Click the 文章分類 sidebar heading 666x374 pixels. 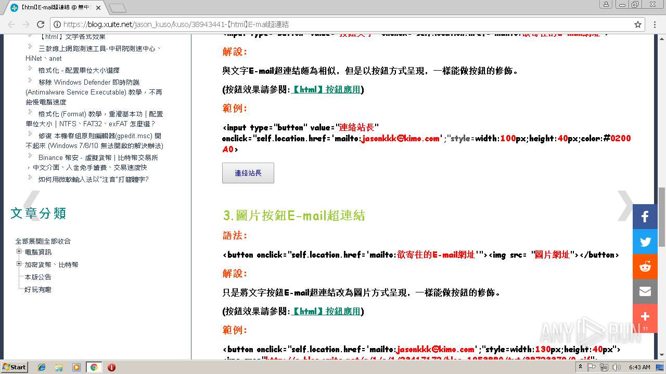click(x=38, y=213)
